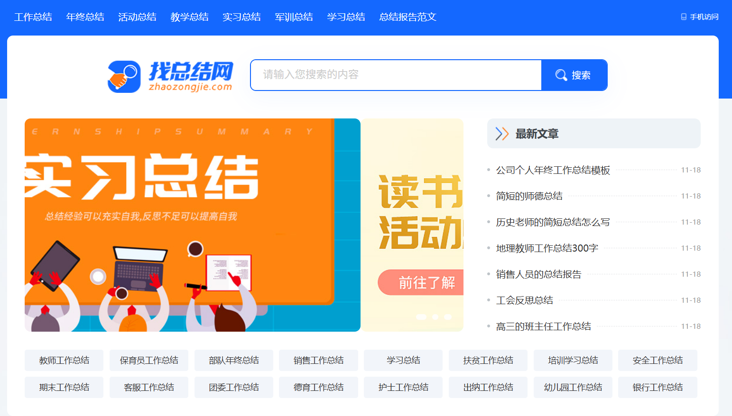Click the 找总结网 magnifier logo icon
This screenshot has width=732, height=416.
(124, 76)
